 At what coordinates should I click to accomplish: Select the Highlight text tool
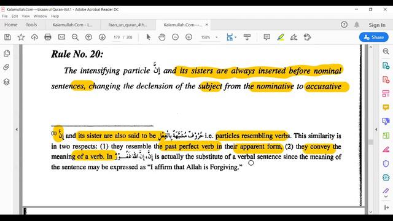(x=281, y=37)
